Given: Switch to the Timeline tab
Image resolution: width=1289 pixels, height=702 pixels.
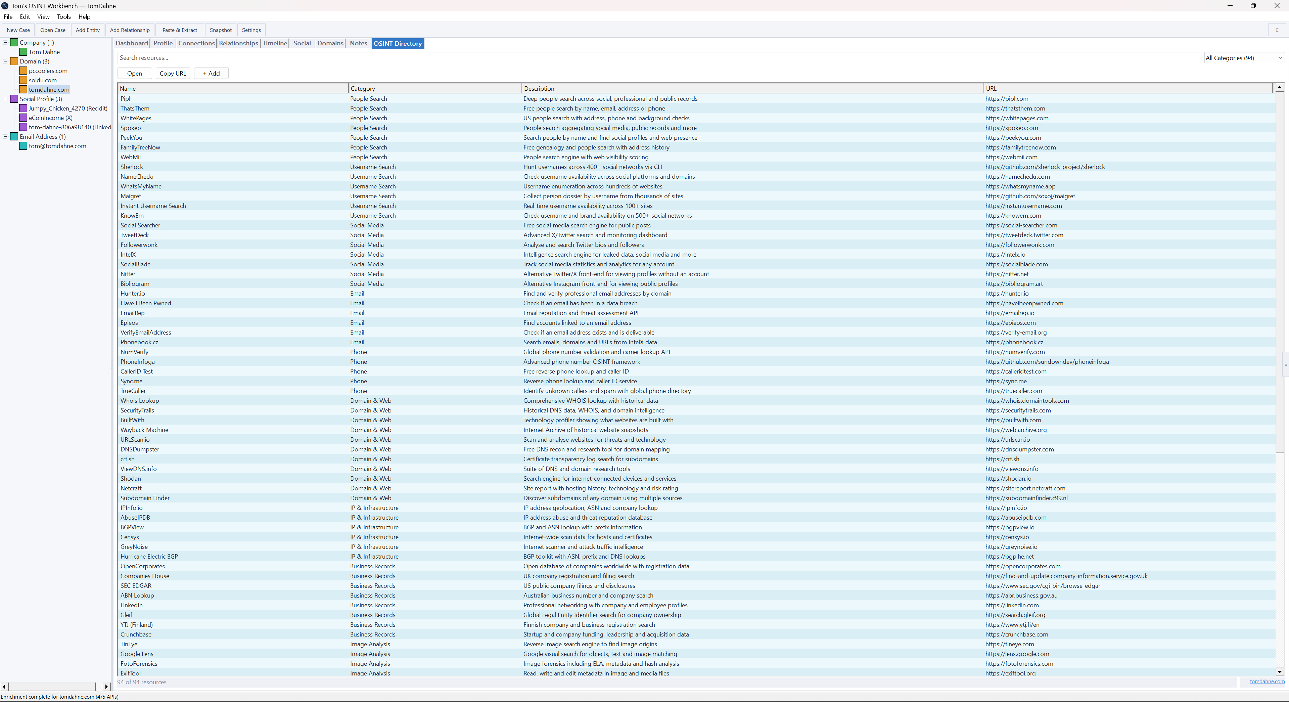Looking at the screenshot, I should click(x=275, y=44).
